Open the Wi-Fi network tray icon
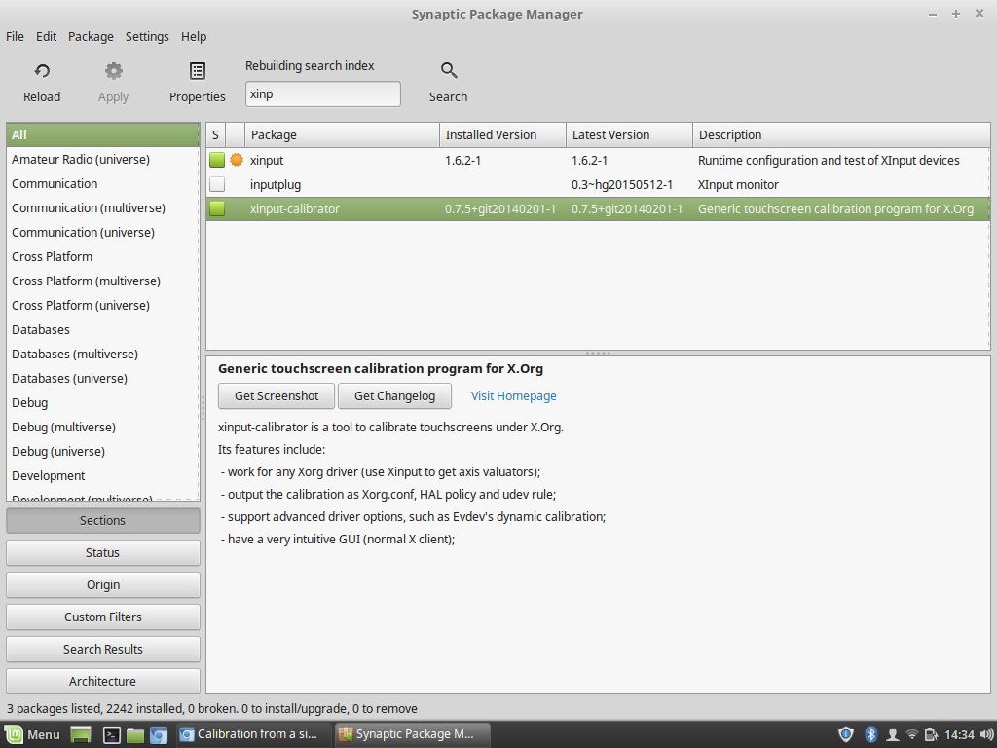The height and width of the screenshot is (748, 997). 911,734
